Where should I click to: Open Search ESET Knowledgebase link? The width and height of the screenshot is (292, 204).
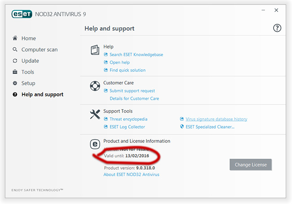tap(136, 55)
